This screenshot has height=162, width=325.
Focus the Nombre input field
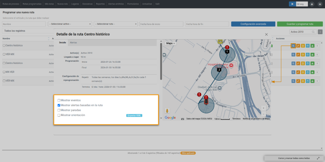(x=24, y=24)
